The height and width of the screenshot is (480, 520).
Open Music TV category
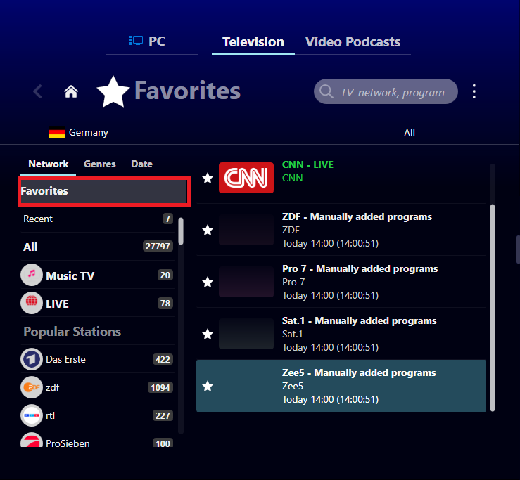point(97,275)
